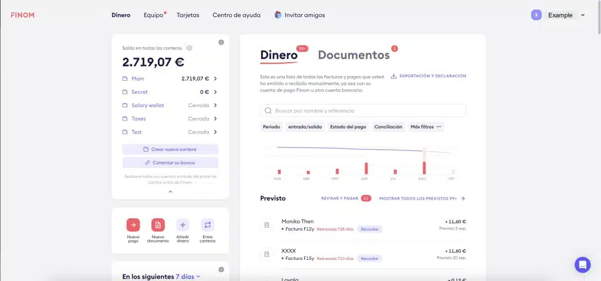Click Invitar amigos gift link
Screen dimensions: 601x281
click(300, 15)
